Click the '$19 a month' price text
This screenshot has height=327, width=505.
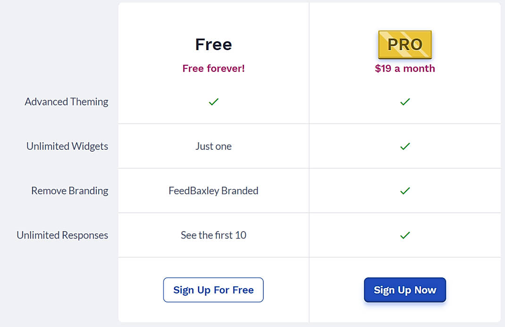[x=405, y=68]
